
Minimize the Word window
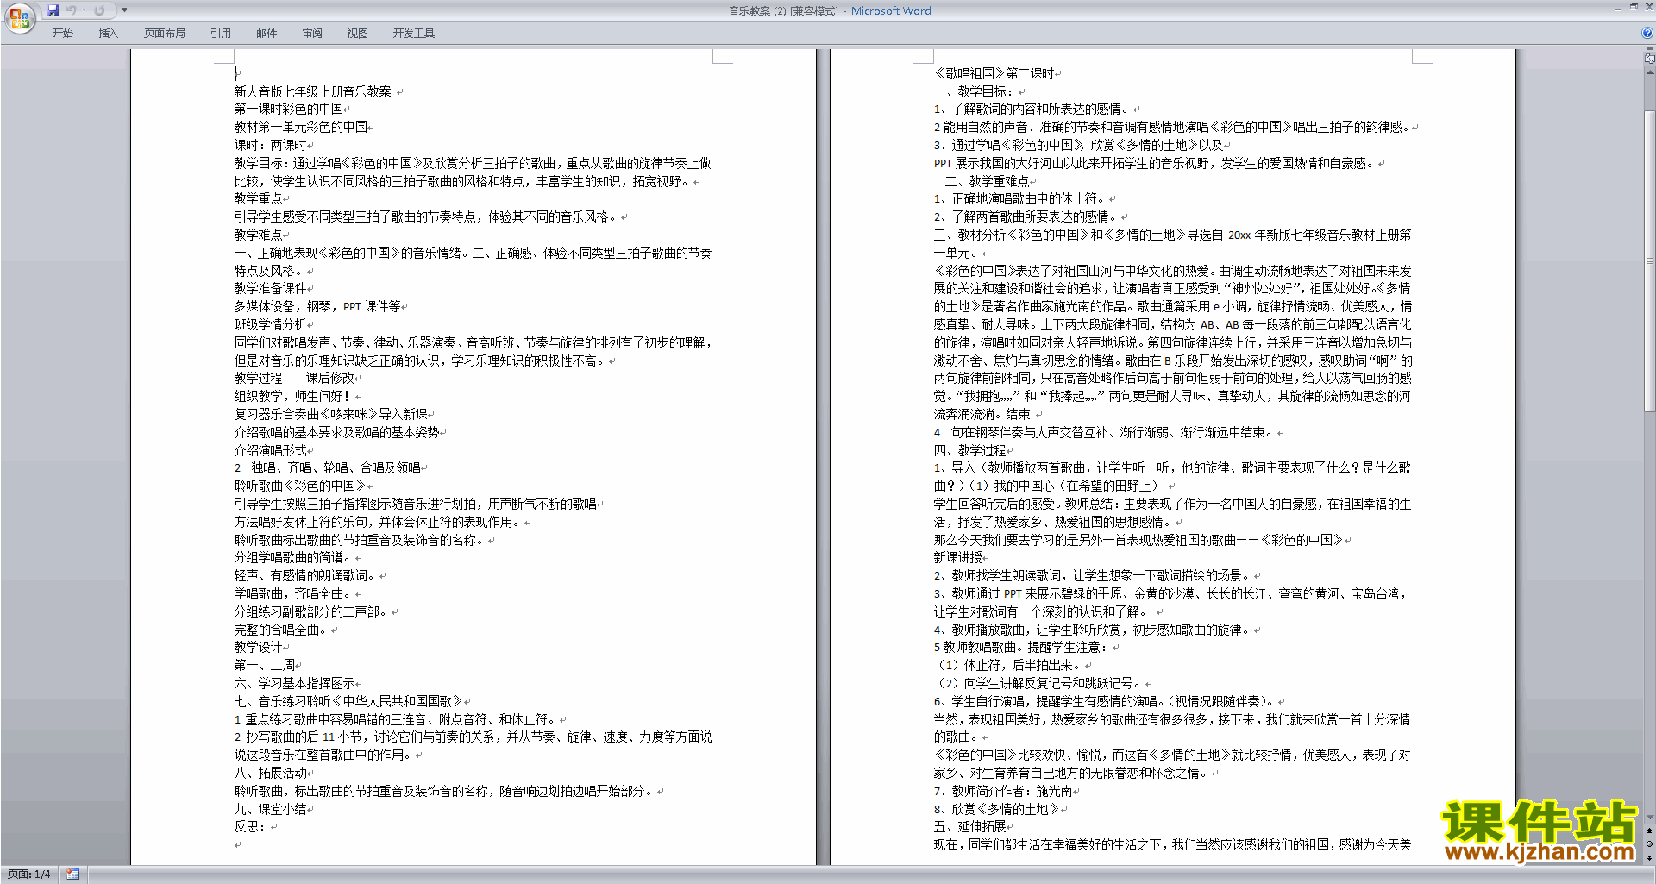[x=1618, y=8]
